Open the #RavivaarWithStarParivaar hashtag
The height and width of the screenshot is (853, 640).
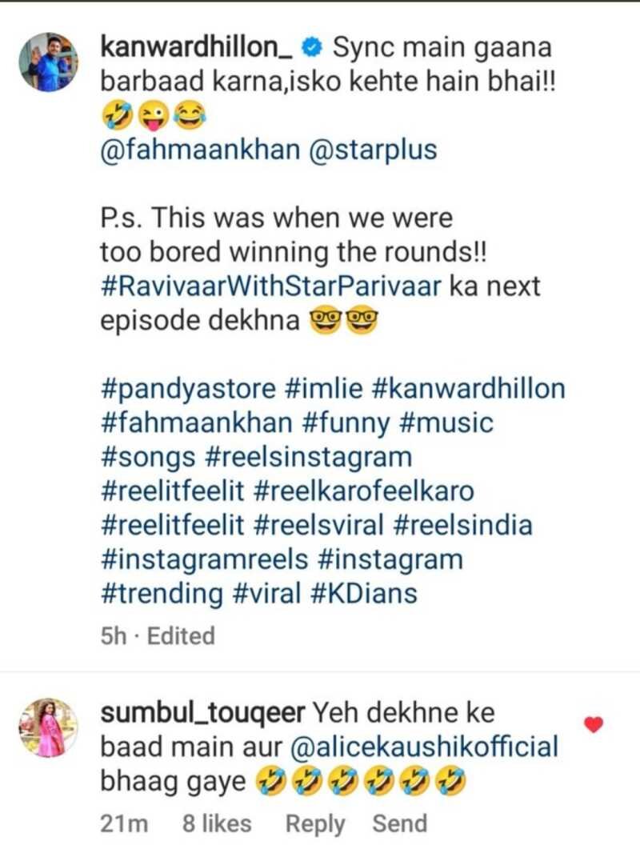(270, 286)
